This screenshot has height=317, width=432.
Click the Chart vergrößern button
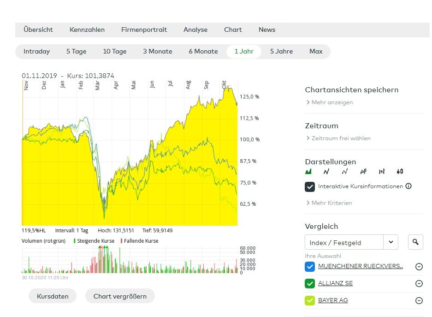(x=120, y=296)
